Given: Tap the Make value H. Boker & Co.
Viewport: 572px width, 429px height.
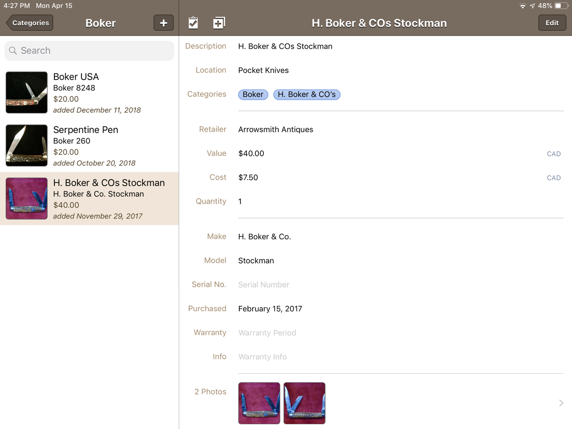Looking at the screenshot, I should click(x=265, y=236).
